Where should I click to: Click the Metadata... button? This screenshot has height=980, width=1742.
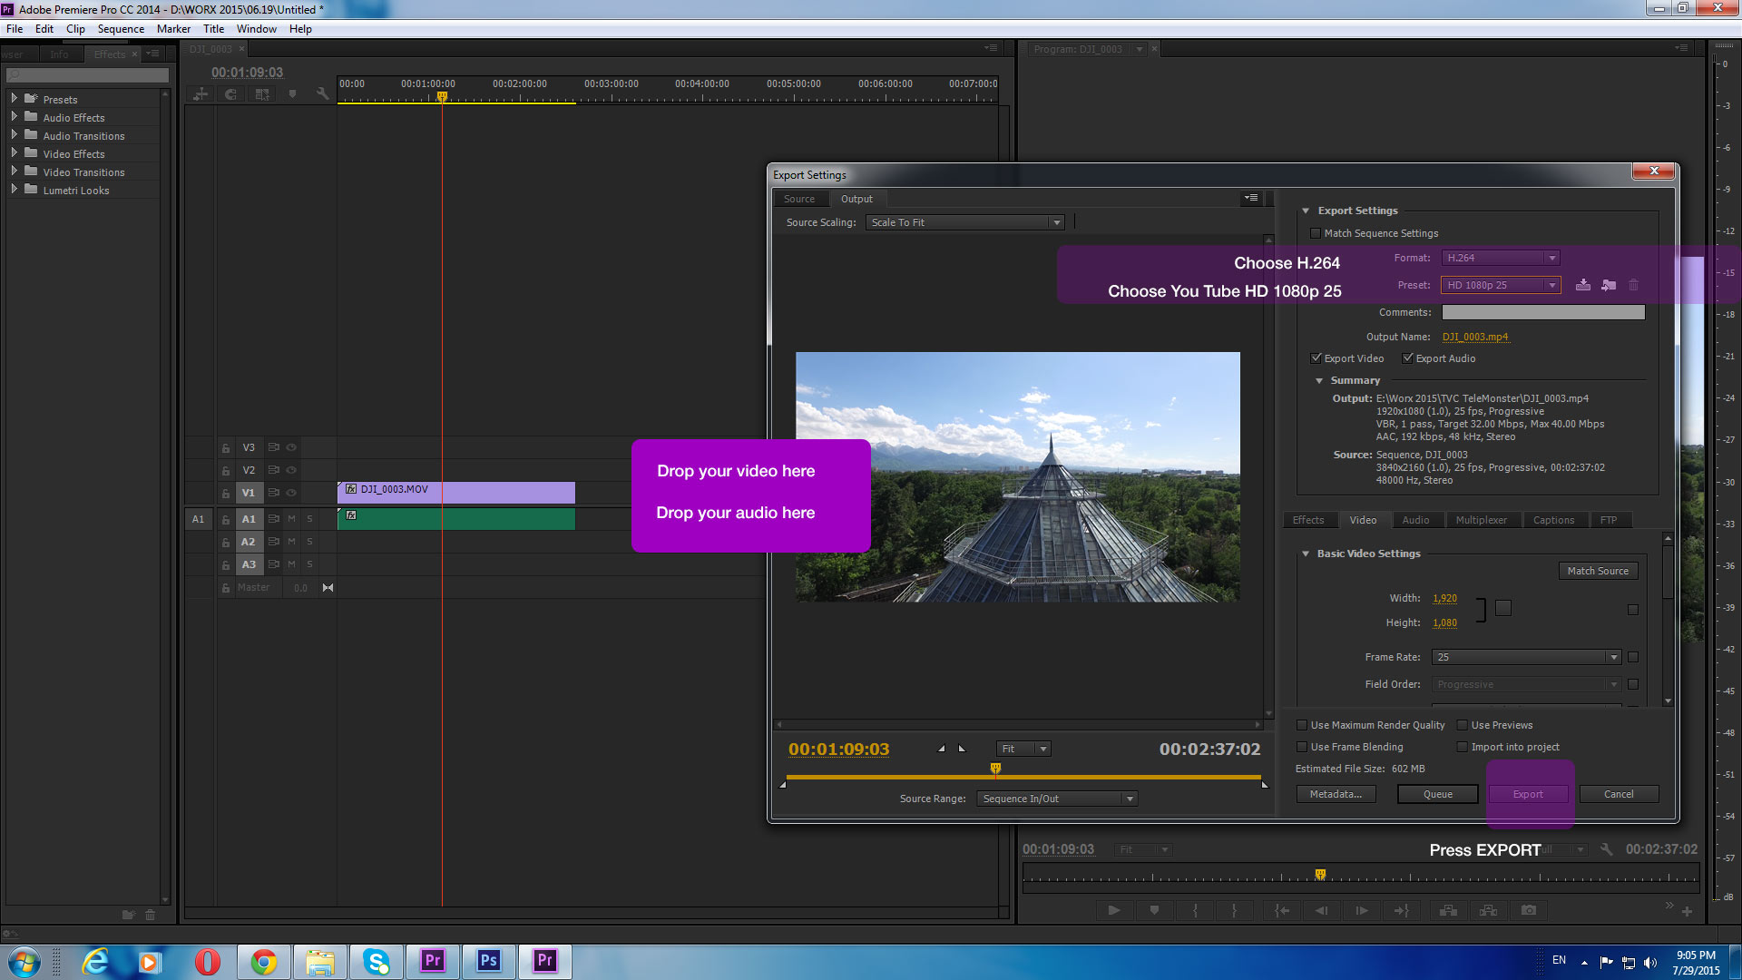point(1336,794)
